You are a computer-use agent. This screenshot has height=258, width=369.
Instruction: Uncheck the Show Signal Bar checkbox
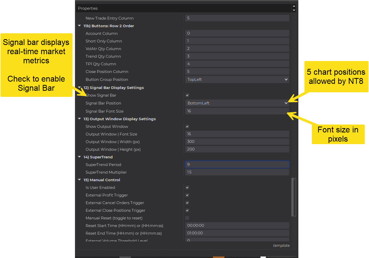187,95
